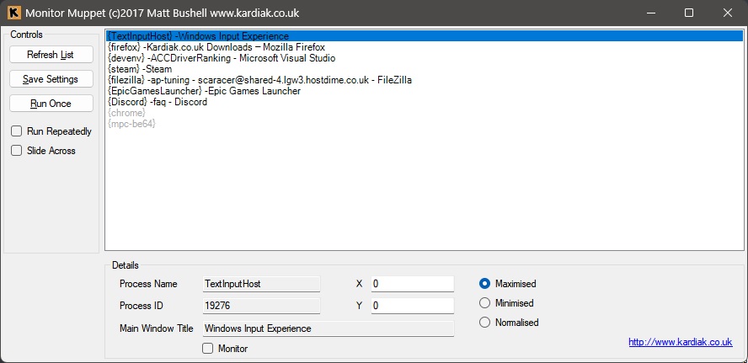Viewport: 748px width, 363px height.
Task: Tick the Monitor checkbox
Action: (207, 349)
